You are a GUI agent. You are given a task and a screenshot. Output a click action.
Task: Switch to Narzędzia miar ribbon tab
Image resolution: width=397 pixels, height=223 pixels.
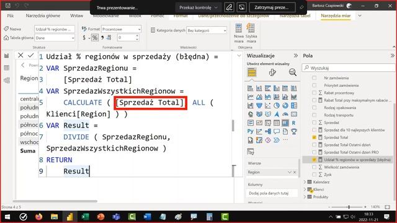336,15
